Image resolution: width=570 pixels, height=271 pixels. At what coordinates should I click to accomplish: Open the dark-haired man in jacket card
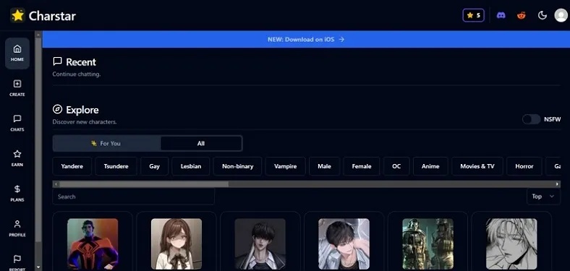click(x=260, y=241)
